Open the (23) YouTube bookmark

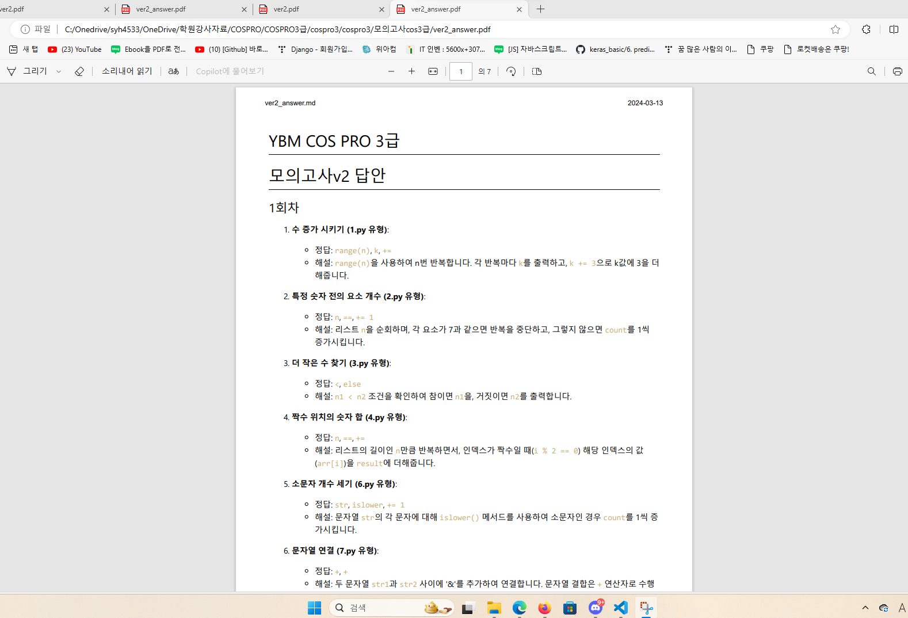point(75,49)
